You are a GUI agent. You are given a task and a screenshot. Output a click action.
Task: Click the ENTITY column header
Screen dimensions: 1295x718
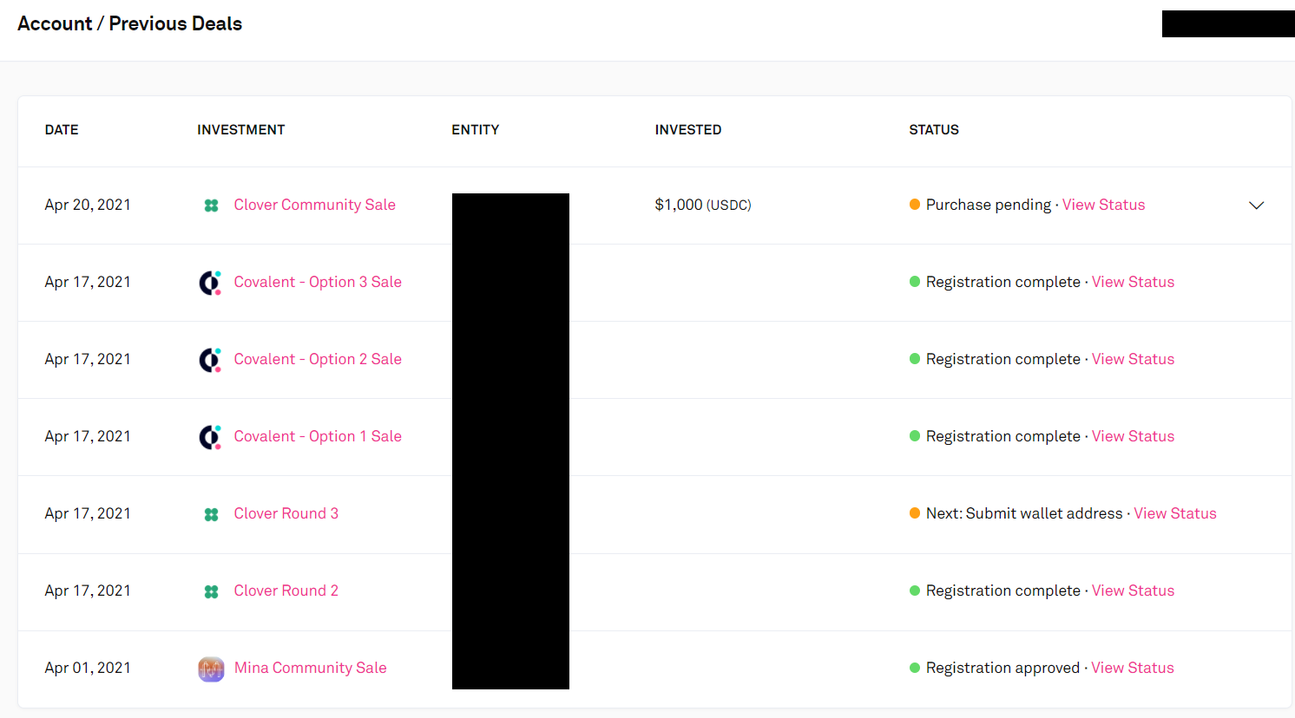point(475,130)
